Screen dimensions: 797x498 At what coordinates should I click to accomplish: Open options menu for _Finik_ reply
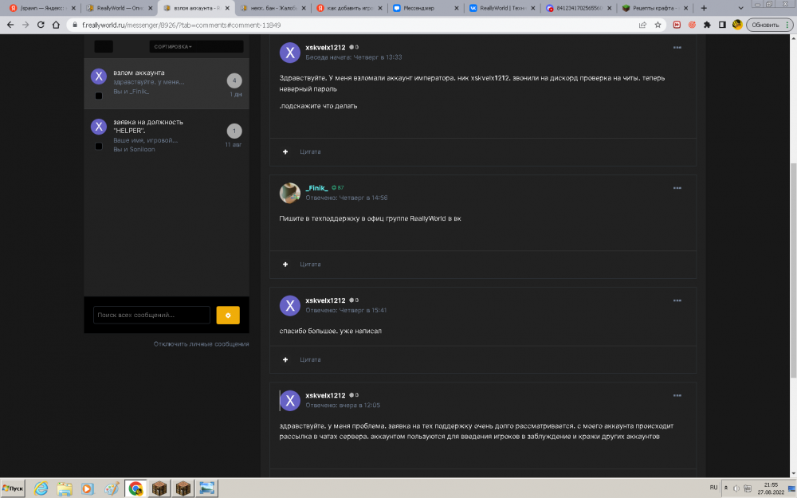point(677,188)
